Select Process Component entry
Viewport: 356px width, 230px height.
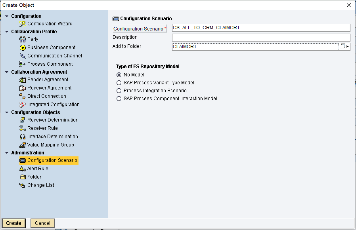click(50, 64)
